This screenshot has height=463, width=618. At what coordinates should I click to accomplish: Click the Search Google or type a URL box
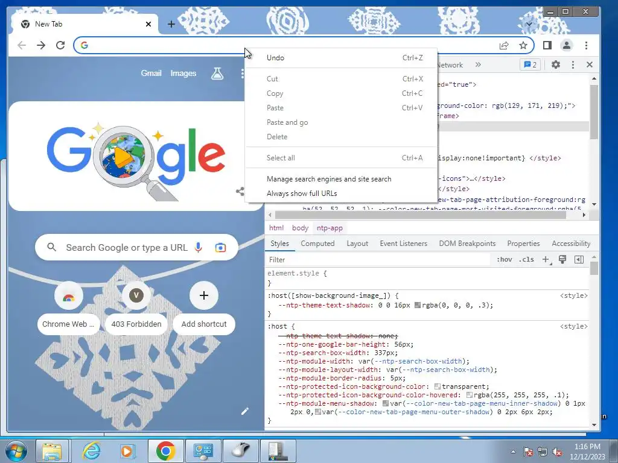(136, 247)
